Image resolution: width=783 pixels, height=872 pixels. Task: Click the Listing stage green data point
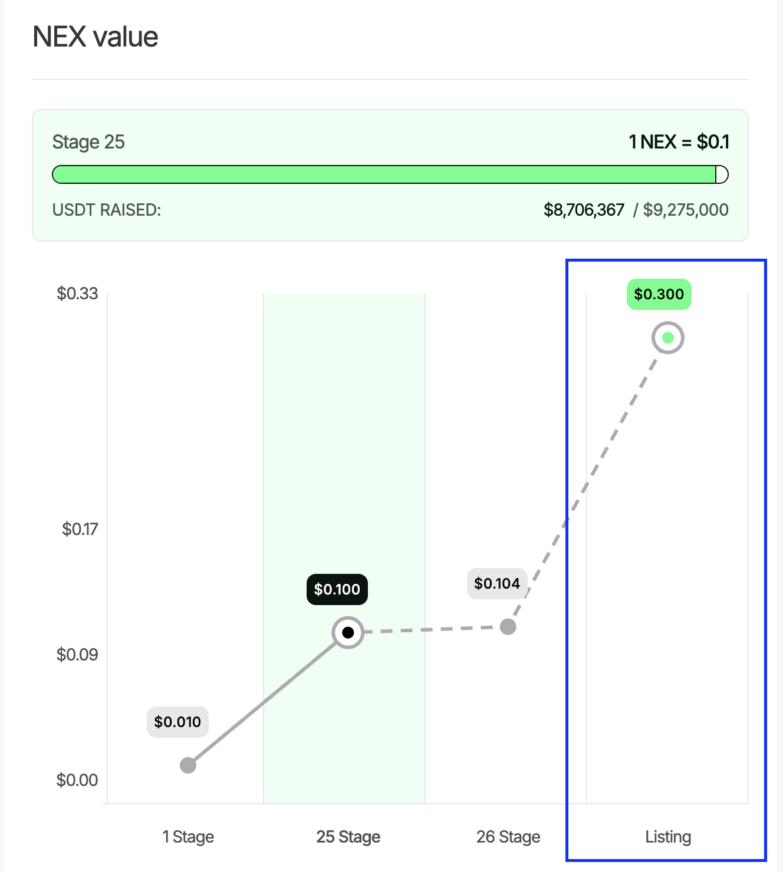pyautogui.click(x=667, y=338)
